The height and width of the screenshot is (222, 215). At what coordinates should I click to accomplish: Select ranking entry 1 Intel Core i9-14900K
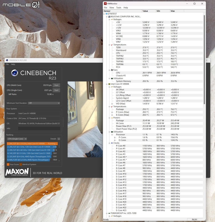coord(32,144)
